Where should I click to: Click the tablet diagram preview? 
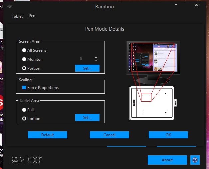pos(153,103)
